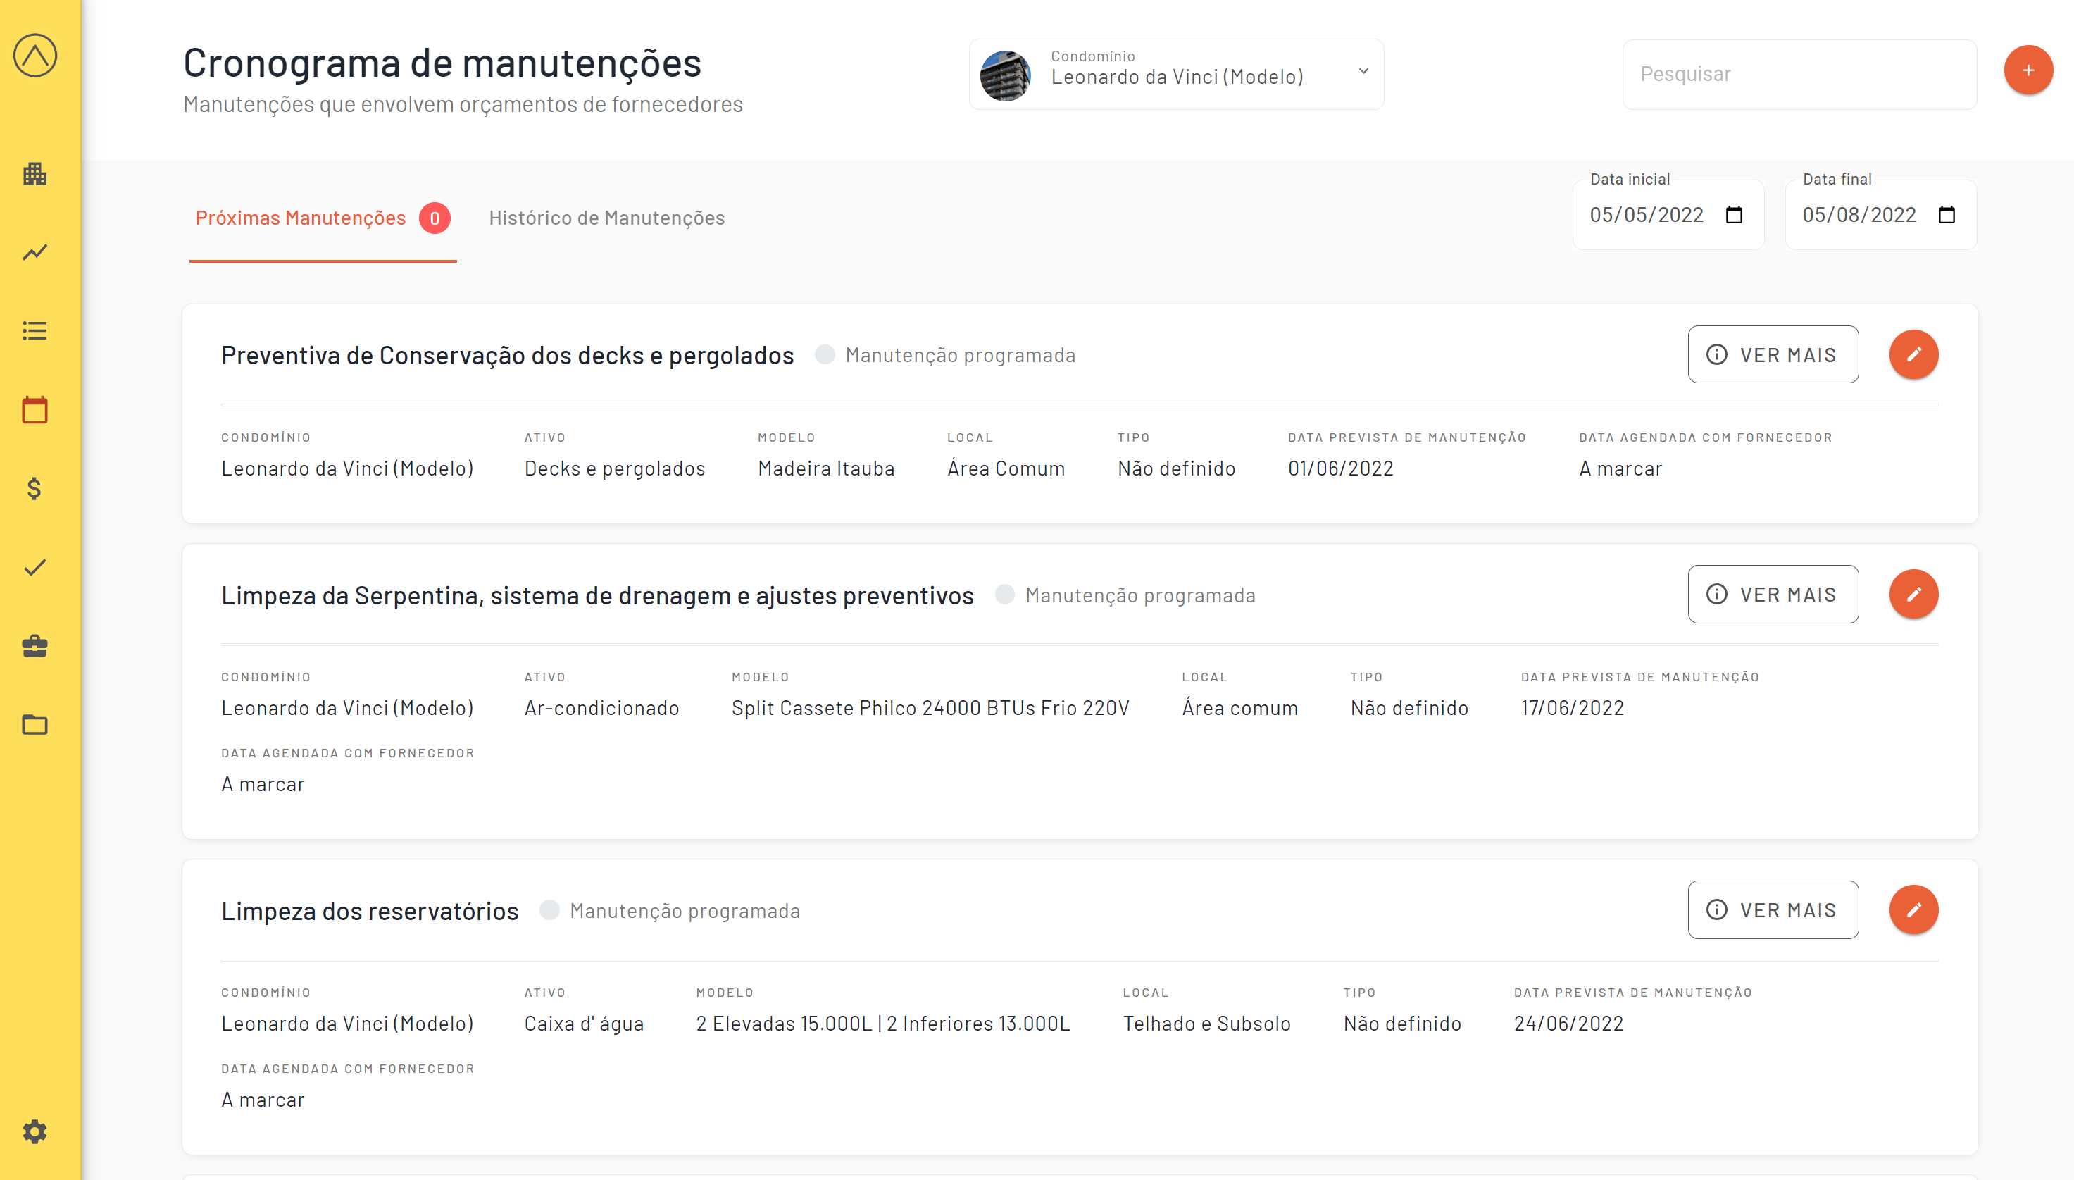Open the dollar sign finance icon
This screenshot has width=2074, height=1180.
coord(35,489)
